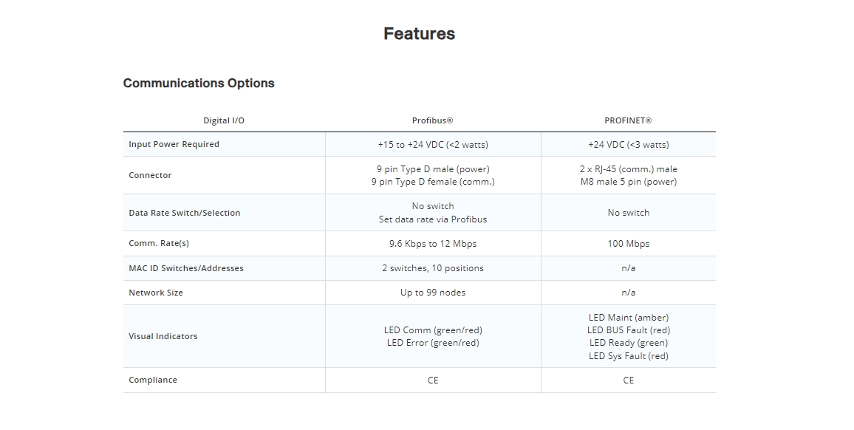Click the Data Rate Switch/Selection row label
854x430 pixels.
tap(184, 213)
